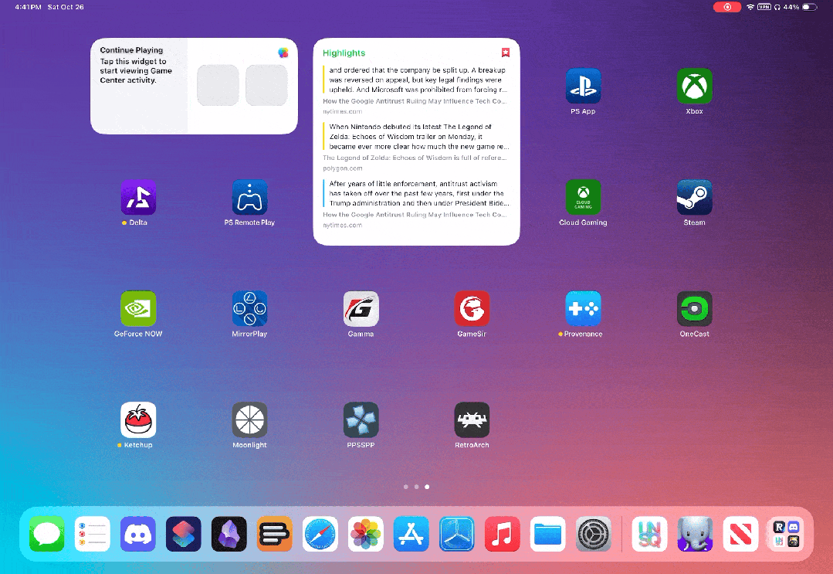Screen dimensions: 833x574
Task: Open the 'ordered that the company be split' highlight
Action: [416, 80]
